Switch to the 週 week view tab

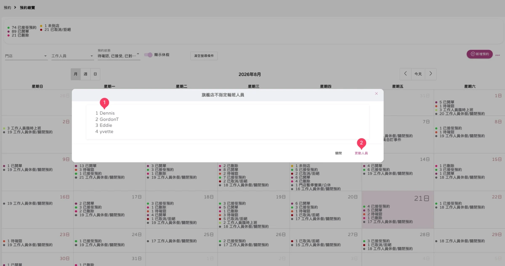tap(85, 74)
